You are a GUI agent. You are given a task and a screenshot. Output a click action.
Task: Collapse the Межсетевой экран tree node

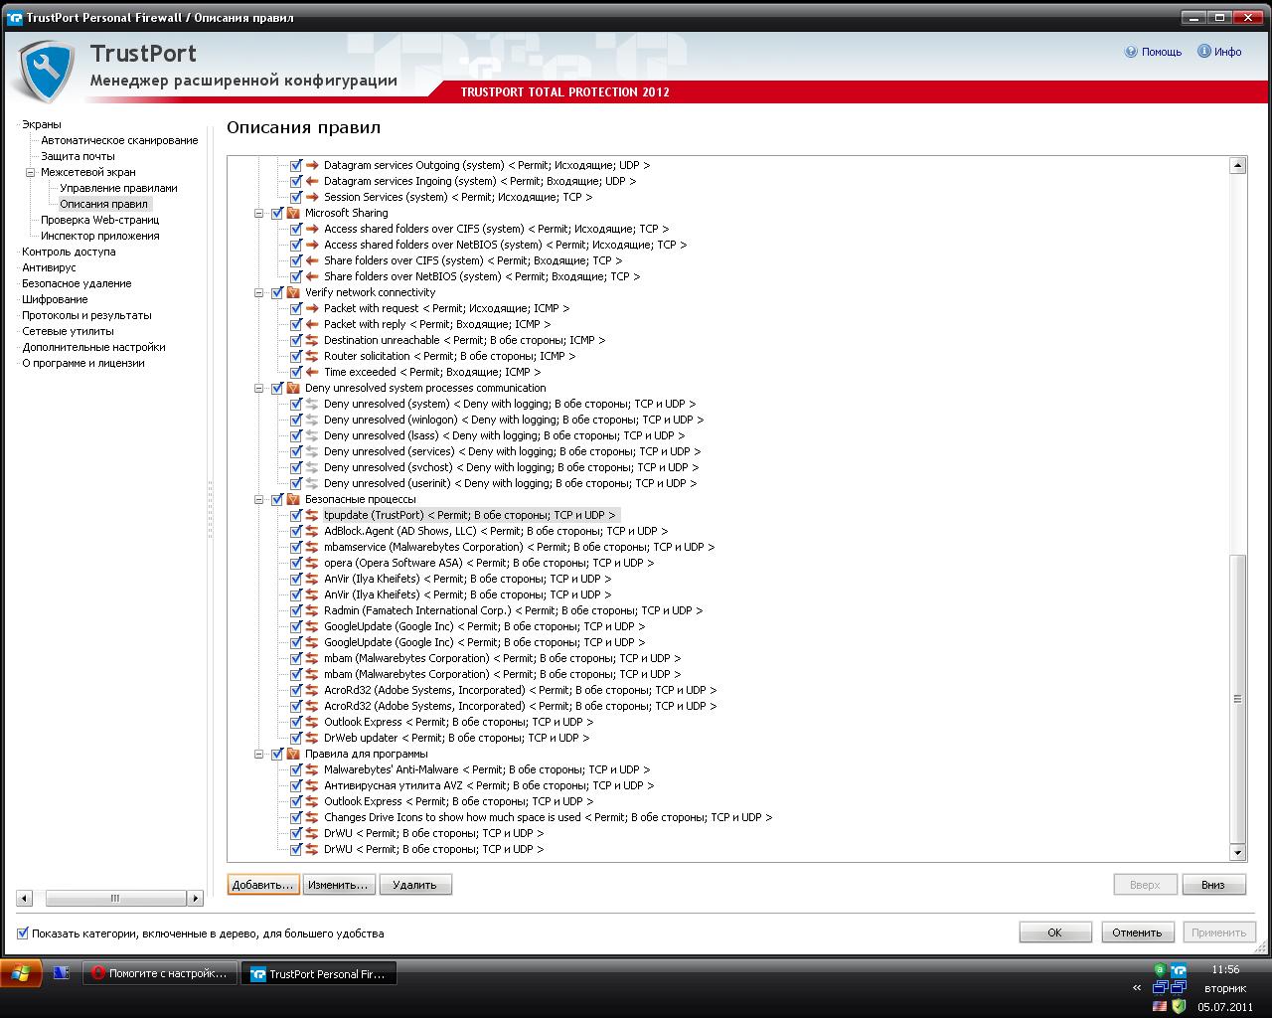(30, 172)
